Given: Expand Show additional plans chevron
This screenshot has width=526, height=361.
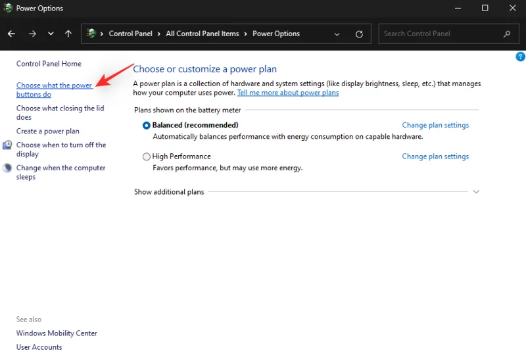Looking at the screenshot, I should pos(476,192).
